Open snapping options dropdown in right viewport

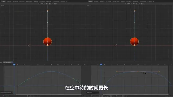point(139,4)
